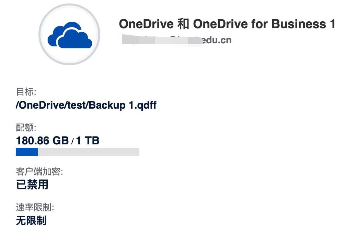Click the 和 character in the title
Viewport: 357px width, 242px height.
(183, 24)
